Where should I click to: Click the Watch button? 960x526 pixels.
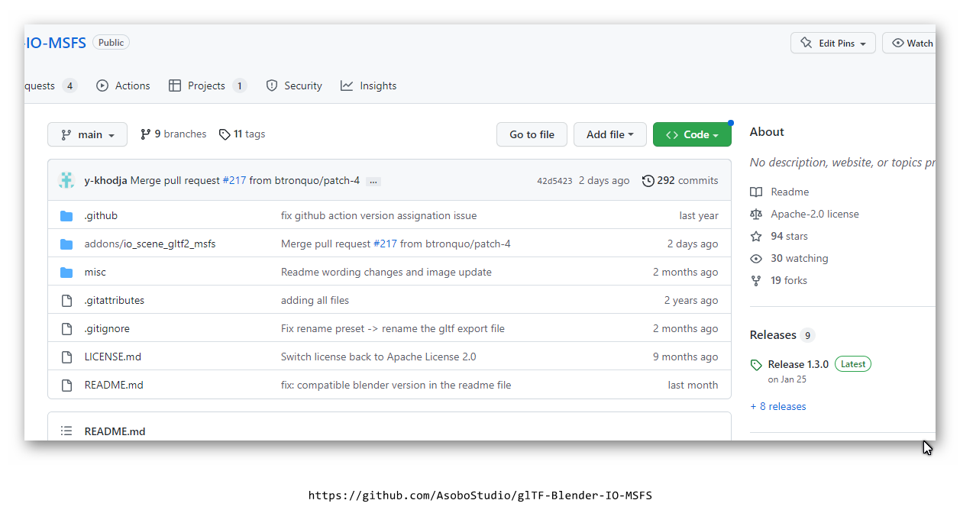(912, 44)
